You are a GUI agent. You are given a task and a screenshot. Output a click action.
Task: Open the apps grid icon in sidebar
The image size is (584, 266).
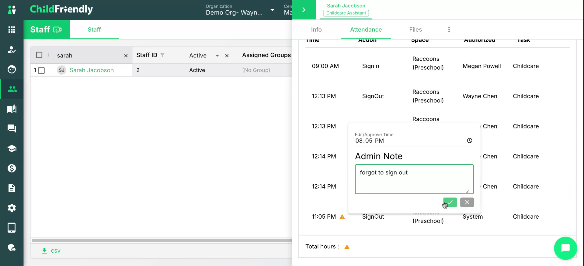coord(12,29)
